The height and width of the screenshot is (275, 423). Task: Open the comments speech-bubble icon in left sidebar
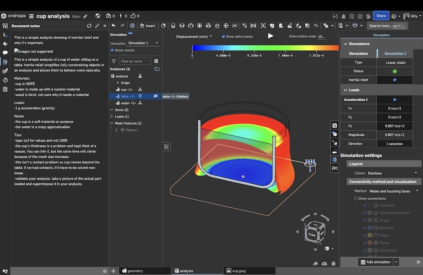point(5,53)
